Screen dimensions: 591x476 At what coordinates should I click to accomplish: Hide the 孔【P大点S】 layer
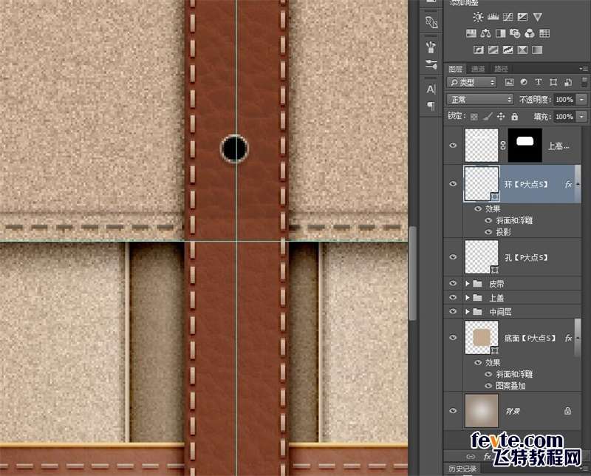pyautogui.click(x=453, y=257)
